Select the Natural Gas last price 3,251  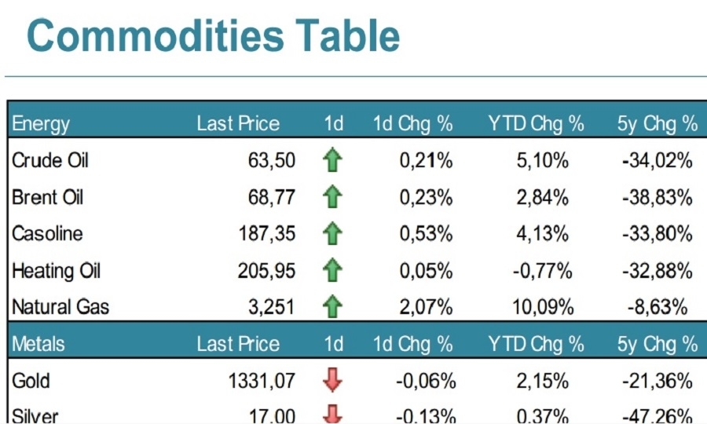pyautogui.click(x=272, y=307)
